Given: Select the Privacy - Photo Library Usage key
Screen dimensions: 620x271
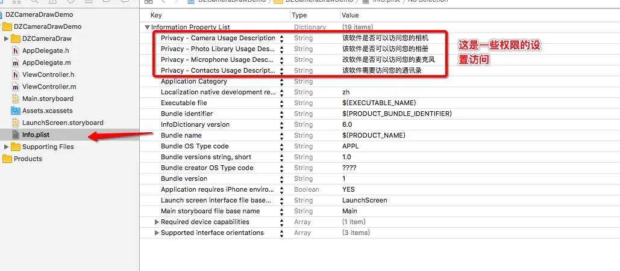Looking at the screenshot, I should (218, 49).
